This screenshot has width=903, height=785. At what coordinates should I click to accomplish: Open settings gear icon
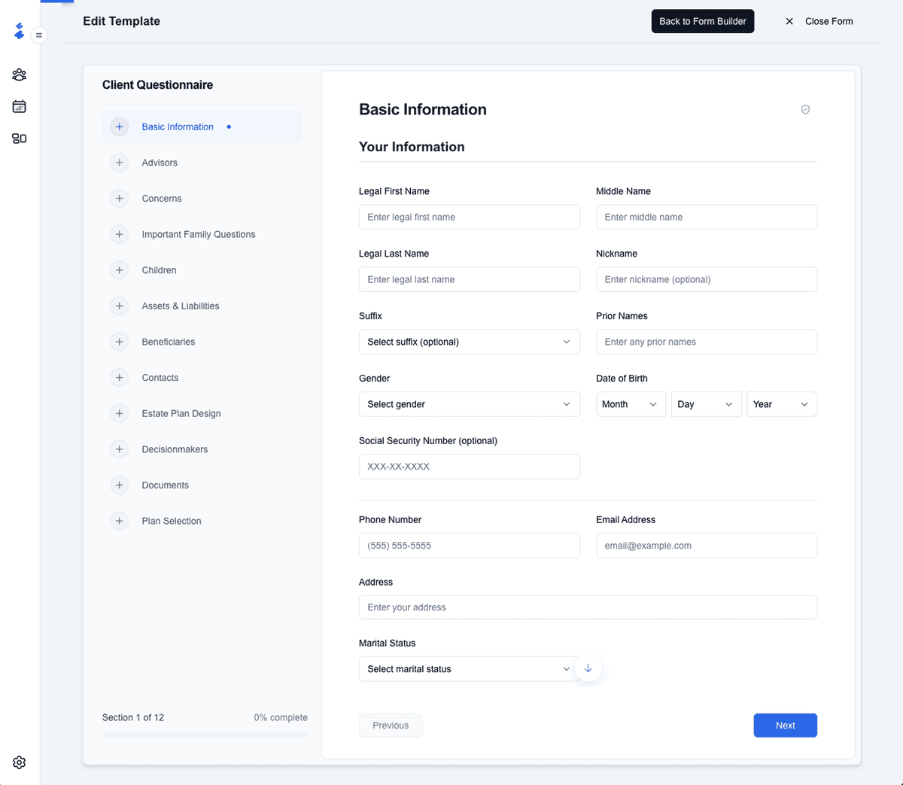[20, 762]
